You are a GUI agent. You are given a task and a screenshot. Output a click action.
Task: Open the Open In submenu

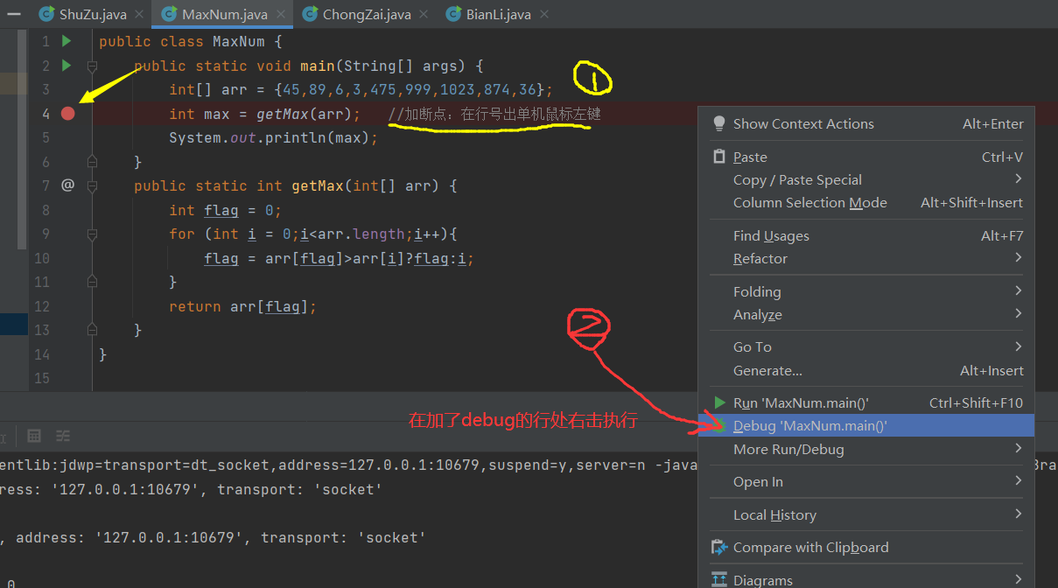(x=866, y=482)
